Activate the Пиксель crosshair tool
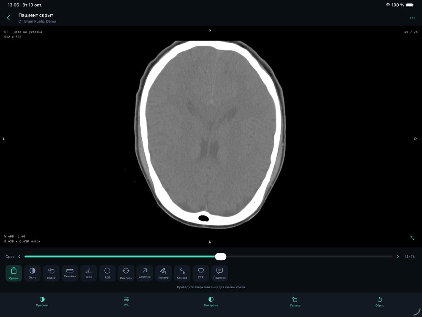Image resolution: width=422 pixels, height=317 pixels. click(x=126, y=273)
